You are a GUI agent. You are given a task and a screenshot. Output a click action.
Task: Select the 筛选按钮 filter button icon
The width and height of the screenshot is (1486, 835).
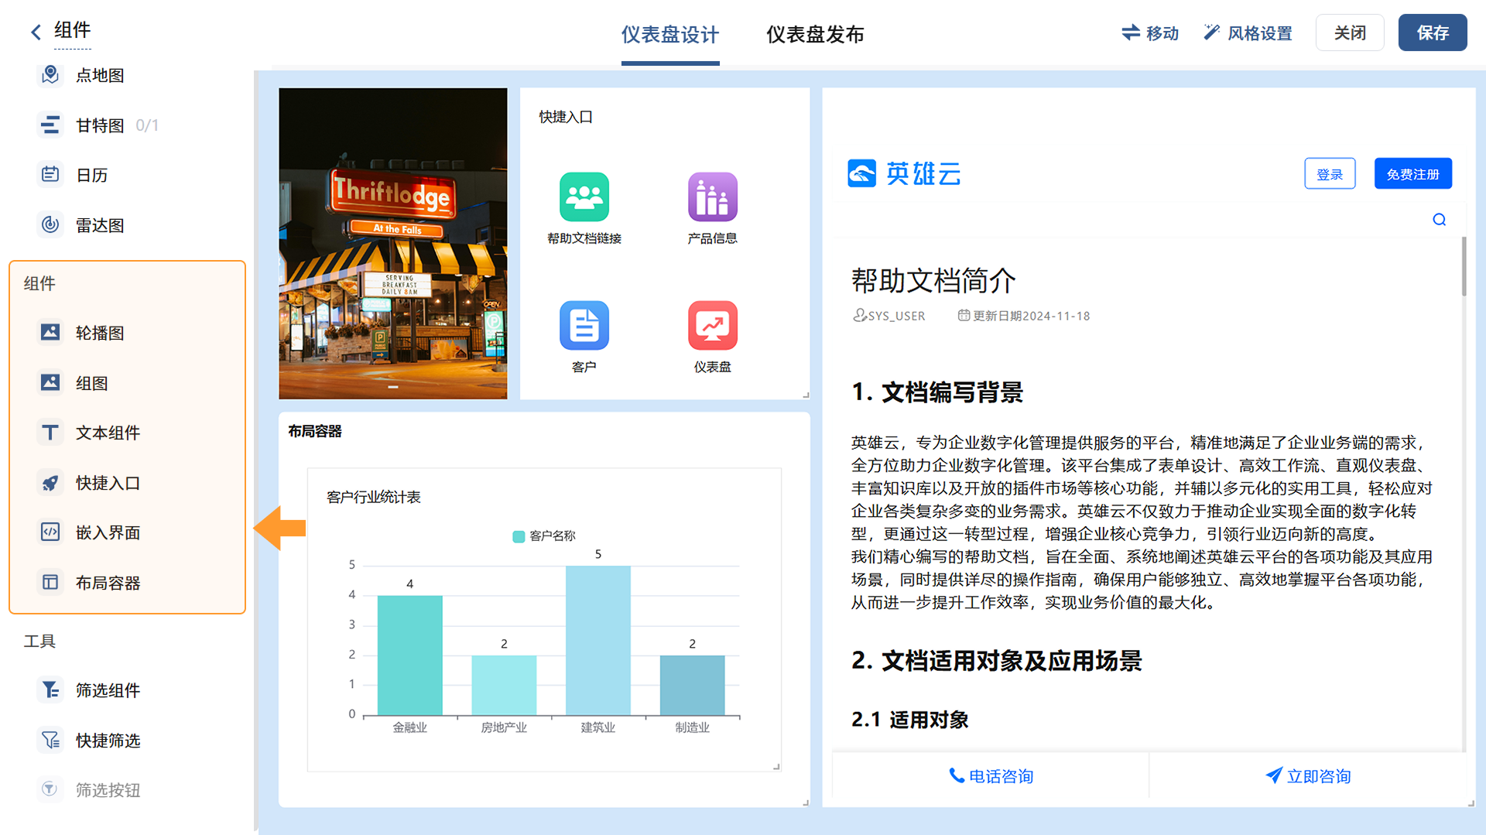click(x=50, y=789)
